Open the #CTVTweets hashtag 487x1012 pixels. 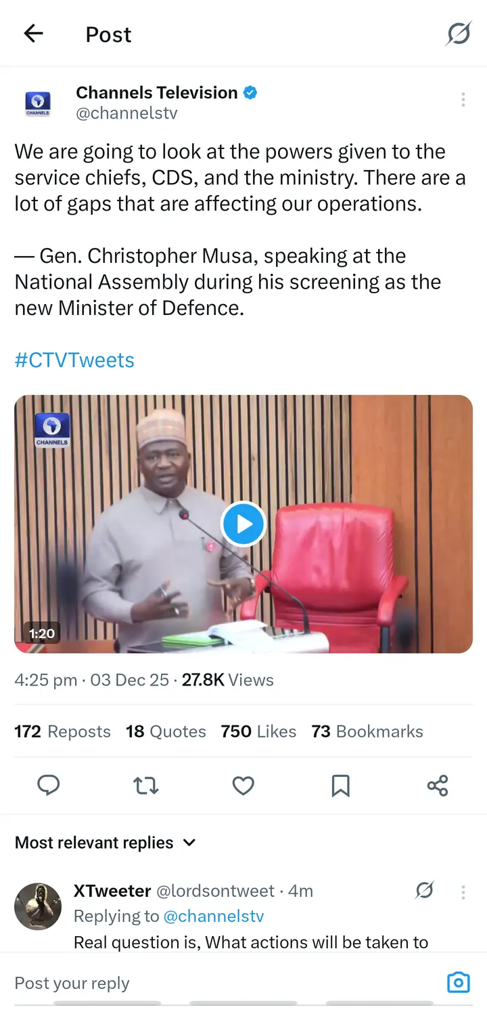(x=74, y=360)
